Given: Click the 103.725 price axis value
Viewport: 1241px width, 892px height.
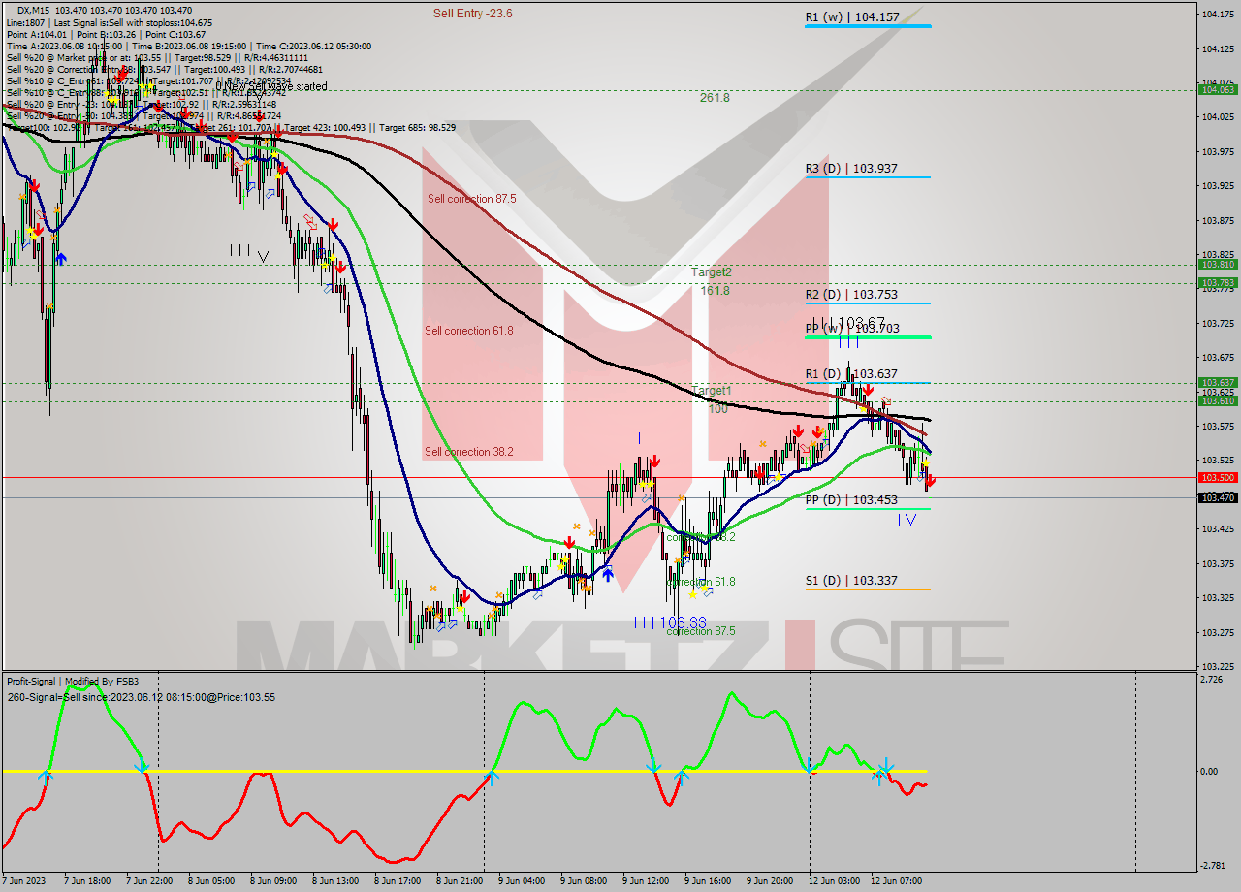Looking at the screenshot, I should 1218,323.
